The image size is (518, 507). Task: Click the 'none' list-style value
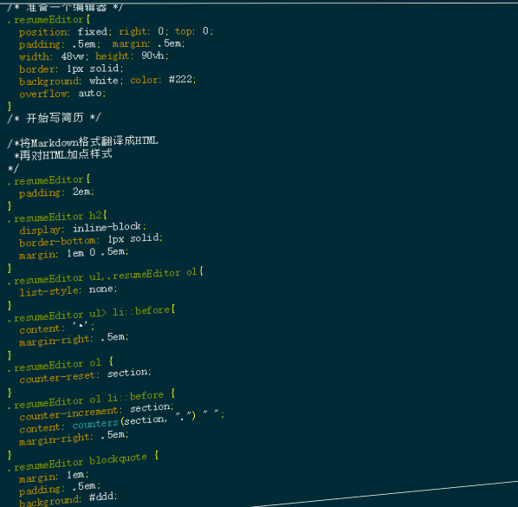click(100, 289)
